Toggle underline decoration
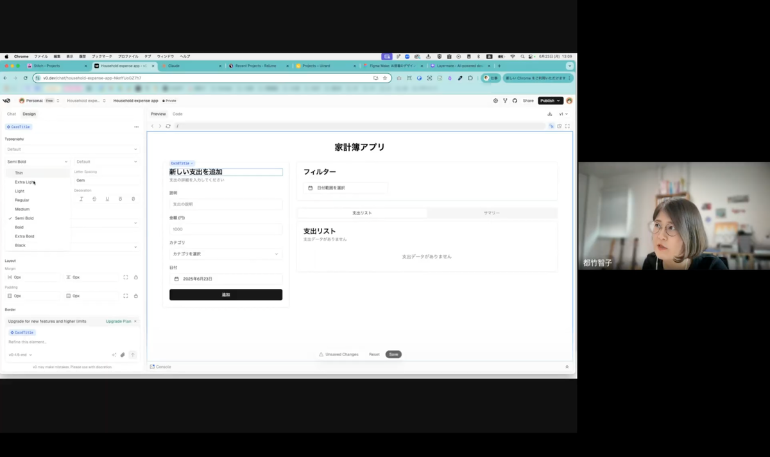The image size is (770, 457). 107,199
